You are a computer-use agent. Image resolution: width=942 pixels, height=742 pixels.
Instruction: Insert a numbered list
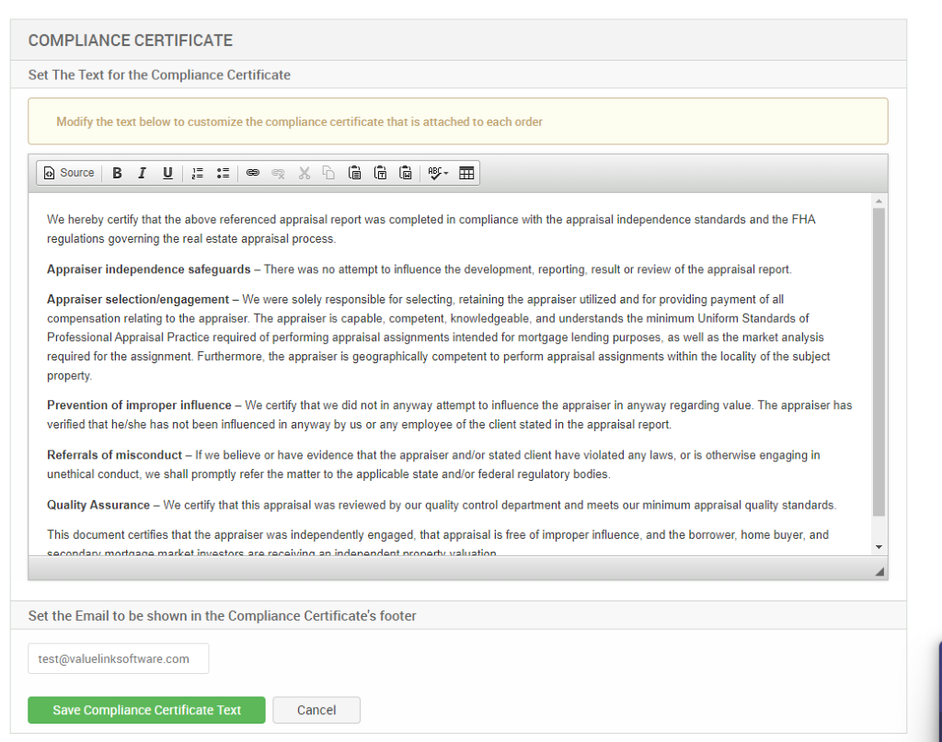pyautogui.click(x=198, y=173)
